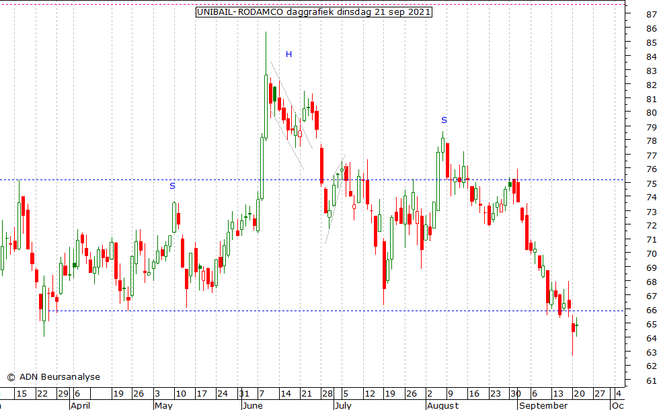
Task: Click the 73 price level label
Action: click(x=652, y=212)
